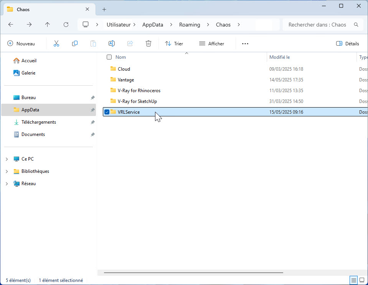368x285 pixels.
Task: Expand the Réseau tree node
Action: [7, 184]
